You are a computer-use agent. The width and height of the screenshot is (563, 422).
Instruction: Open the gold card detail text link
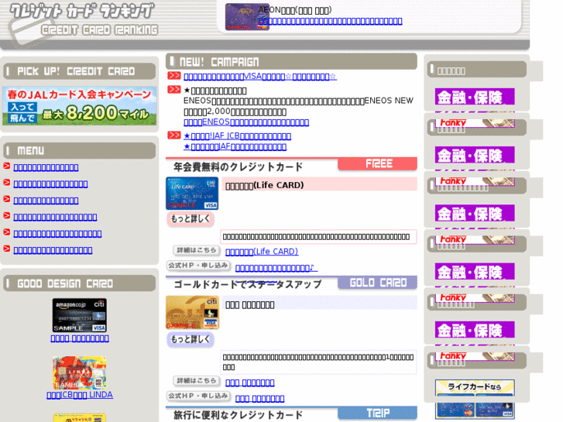point(250,383)
